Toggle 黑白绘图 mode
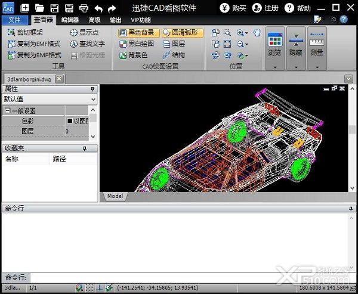 (x=137, y=44)
